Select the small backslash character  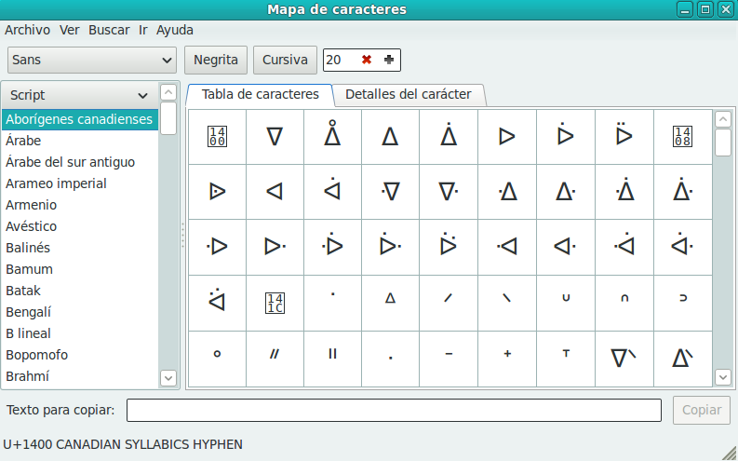[507, 303]
